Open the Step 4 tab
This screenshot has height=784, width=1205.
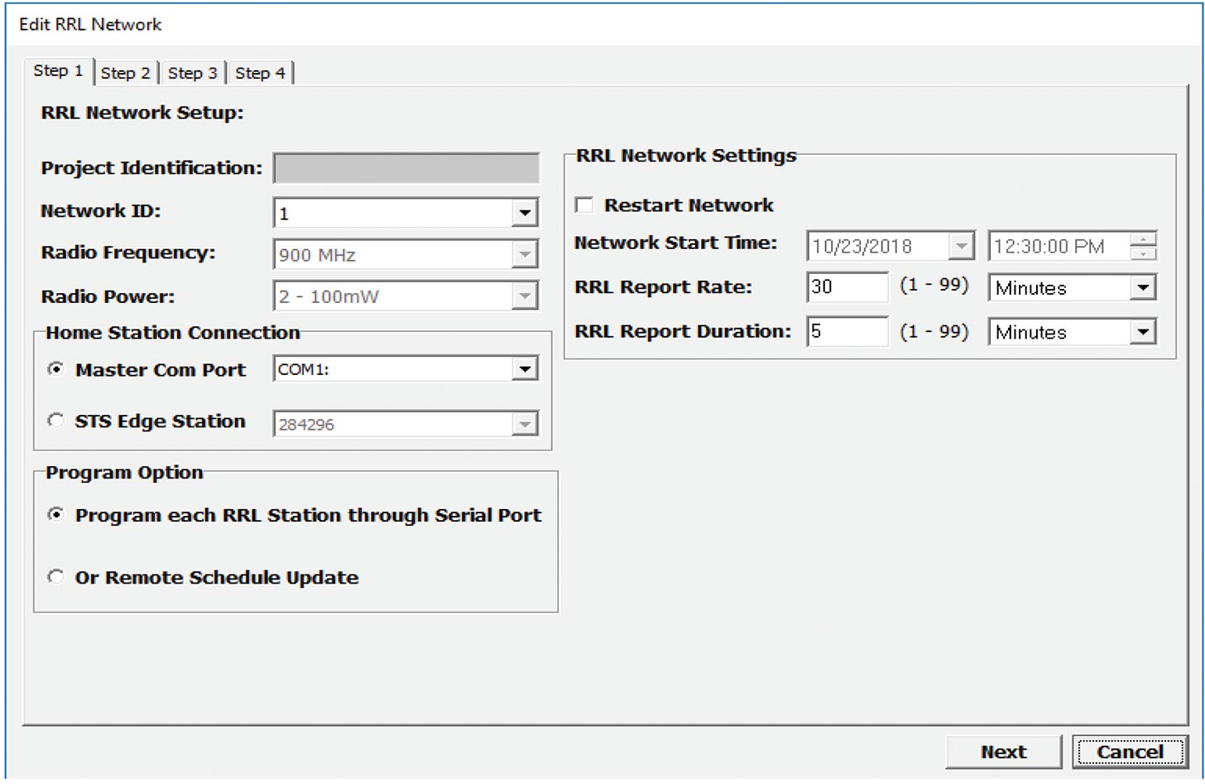(260, 73)
